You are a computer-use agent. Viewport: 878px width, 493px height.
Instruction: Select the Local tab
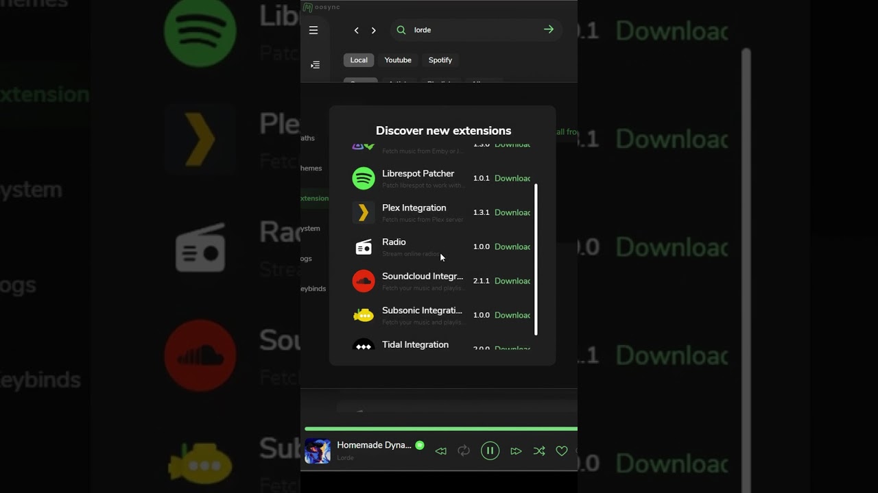tap(359, 60)
